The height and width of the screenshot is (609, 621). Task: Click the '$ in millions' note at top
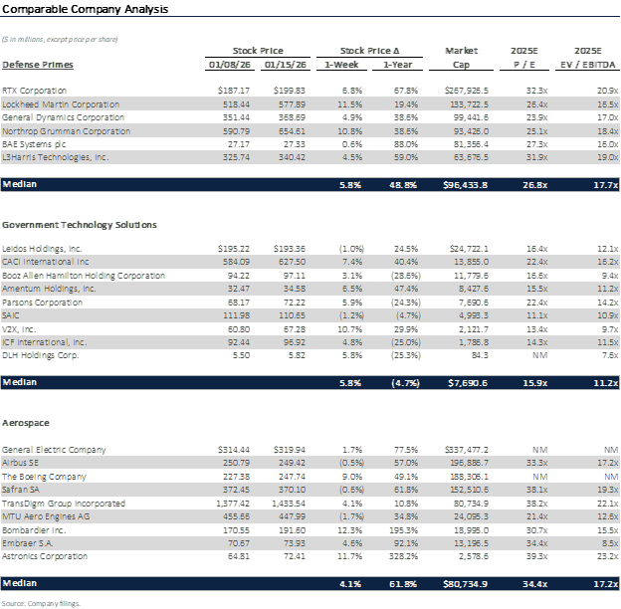click(x=60, y=39)
